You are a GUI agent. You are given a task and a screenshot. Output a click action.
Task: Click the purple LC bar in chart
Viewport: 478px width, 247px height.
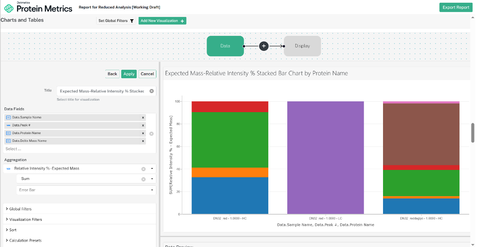325,158
